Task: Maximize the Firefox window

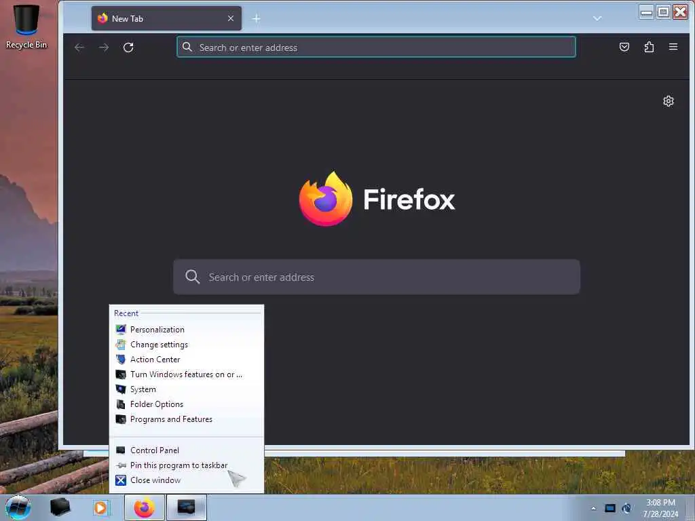Action: 664,12
